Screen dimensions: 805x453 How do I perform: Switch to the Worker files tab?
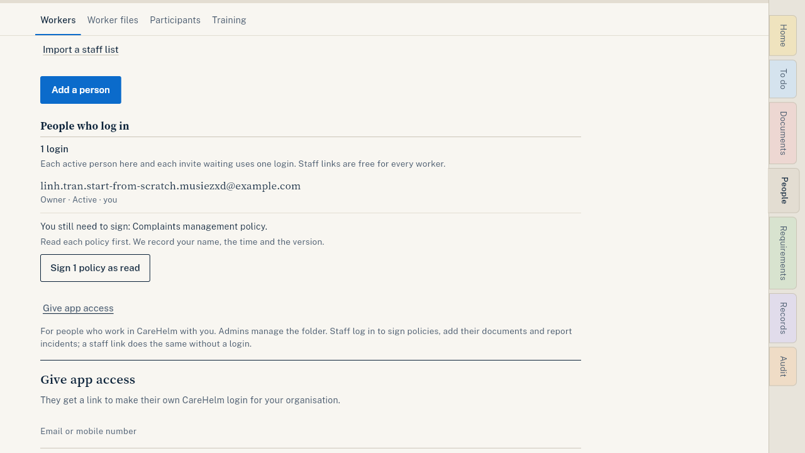click(x=113, y=20)
